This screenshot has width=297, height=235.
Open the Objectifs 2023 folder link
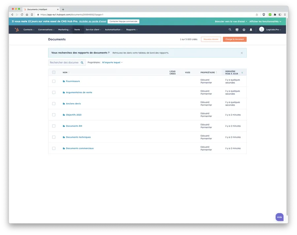pos(74,115)
